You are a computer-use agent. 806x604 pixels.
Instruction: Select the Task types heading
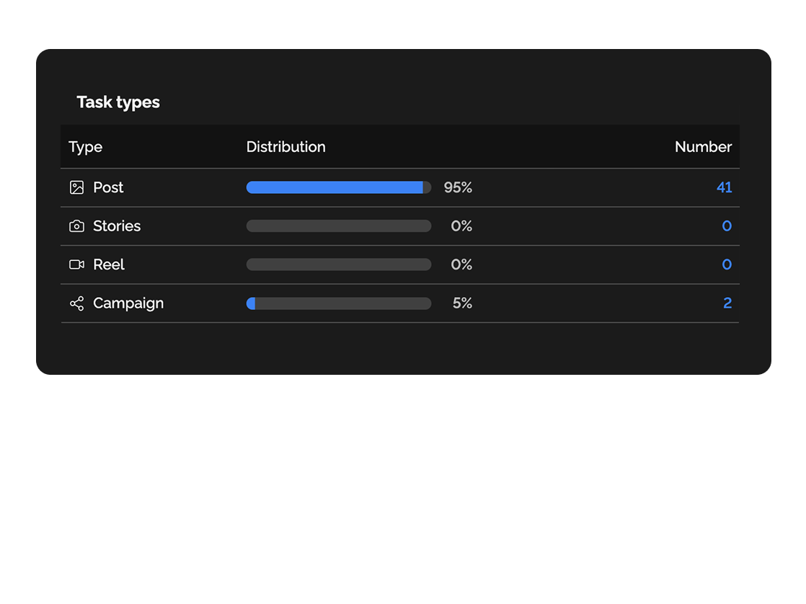pos(118,102)
